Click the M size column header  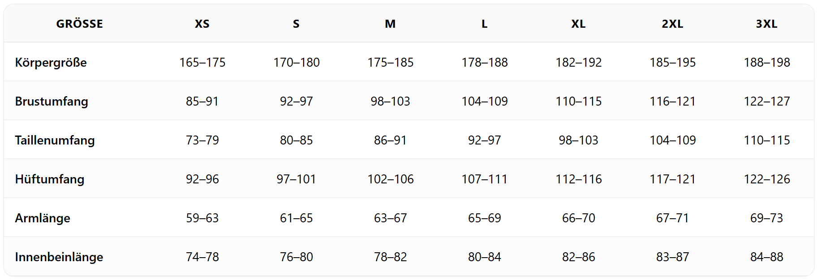390,24
